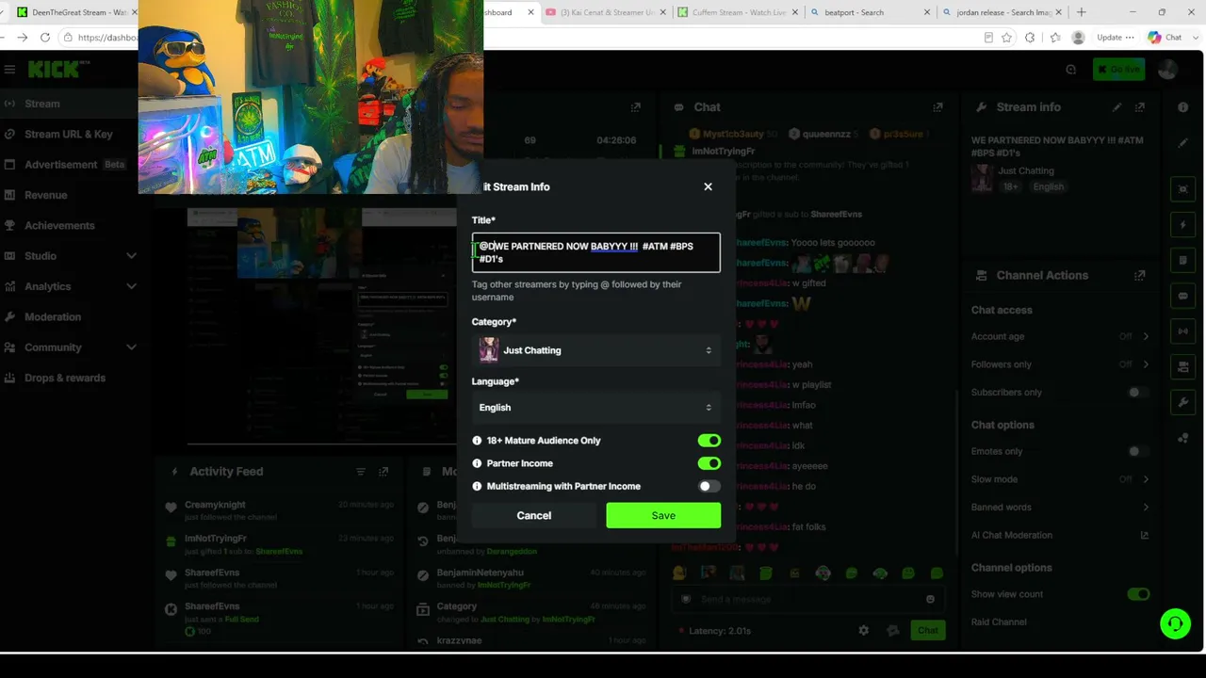This screenshot has width=1206, height=678.
Task: Toggle Emotes only chat switch
Action: (1138, 451)
